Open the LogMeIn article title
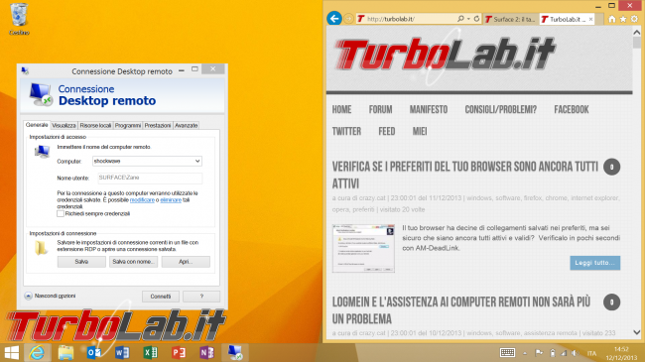This screenshot has height=362, width=645. [461, 310]
